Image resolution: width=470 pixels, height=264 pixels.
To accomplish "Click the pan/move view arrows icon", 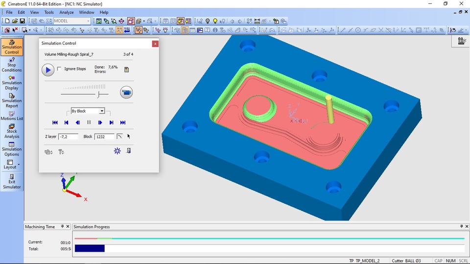I will (x=121, y=21).
